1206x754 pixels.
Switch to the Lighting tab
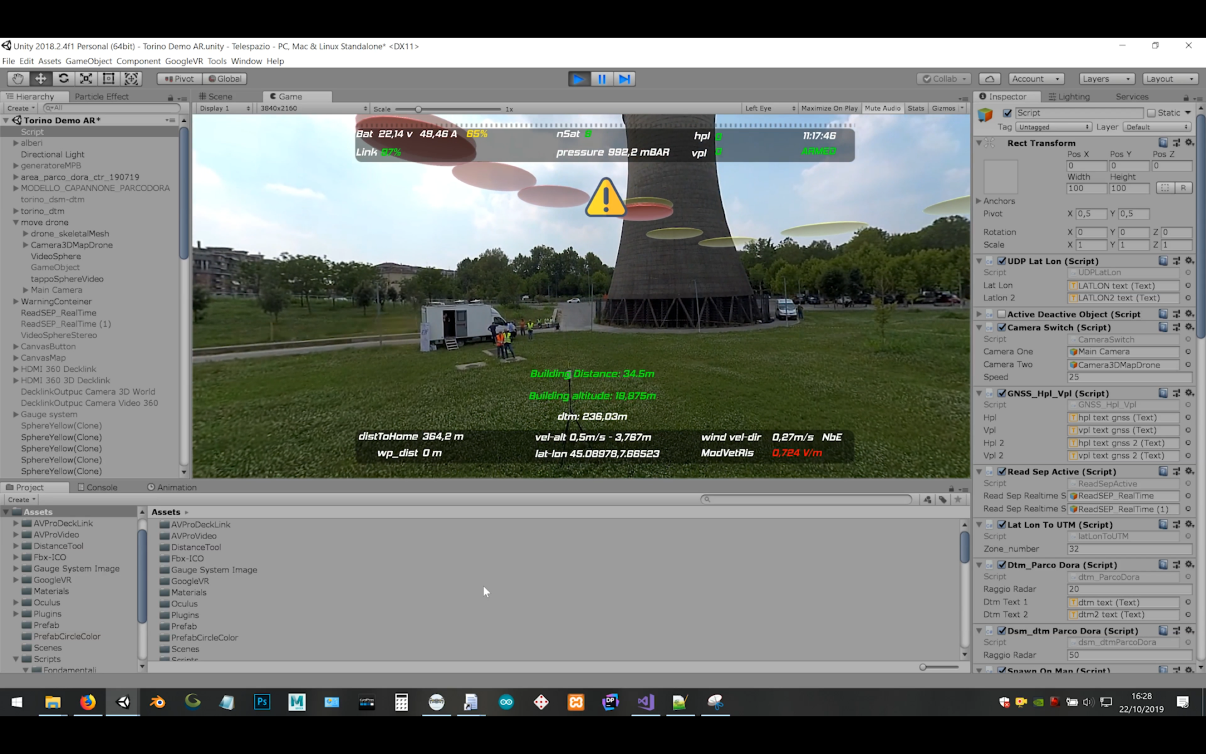point(1069,97)
